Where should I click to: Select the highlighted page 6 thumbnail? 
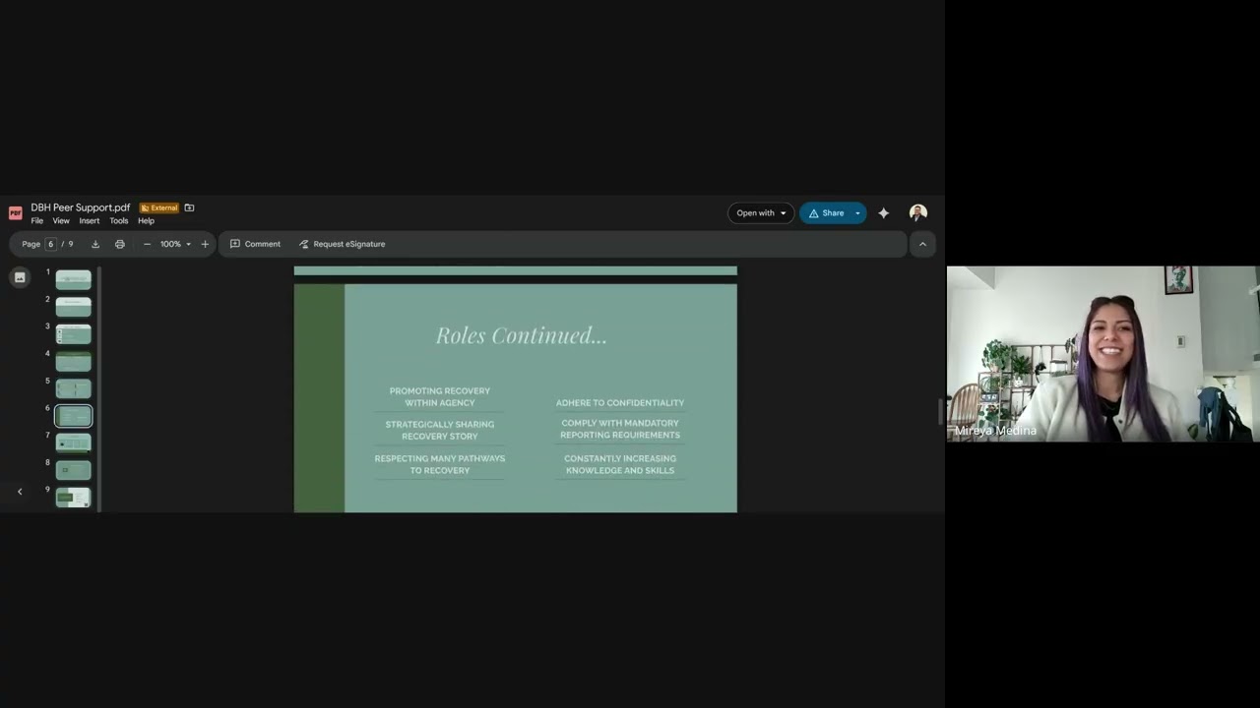click(x=73, y=416)
